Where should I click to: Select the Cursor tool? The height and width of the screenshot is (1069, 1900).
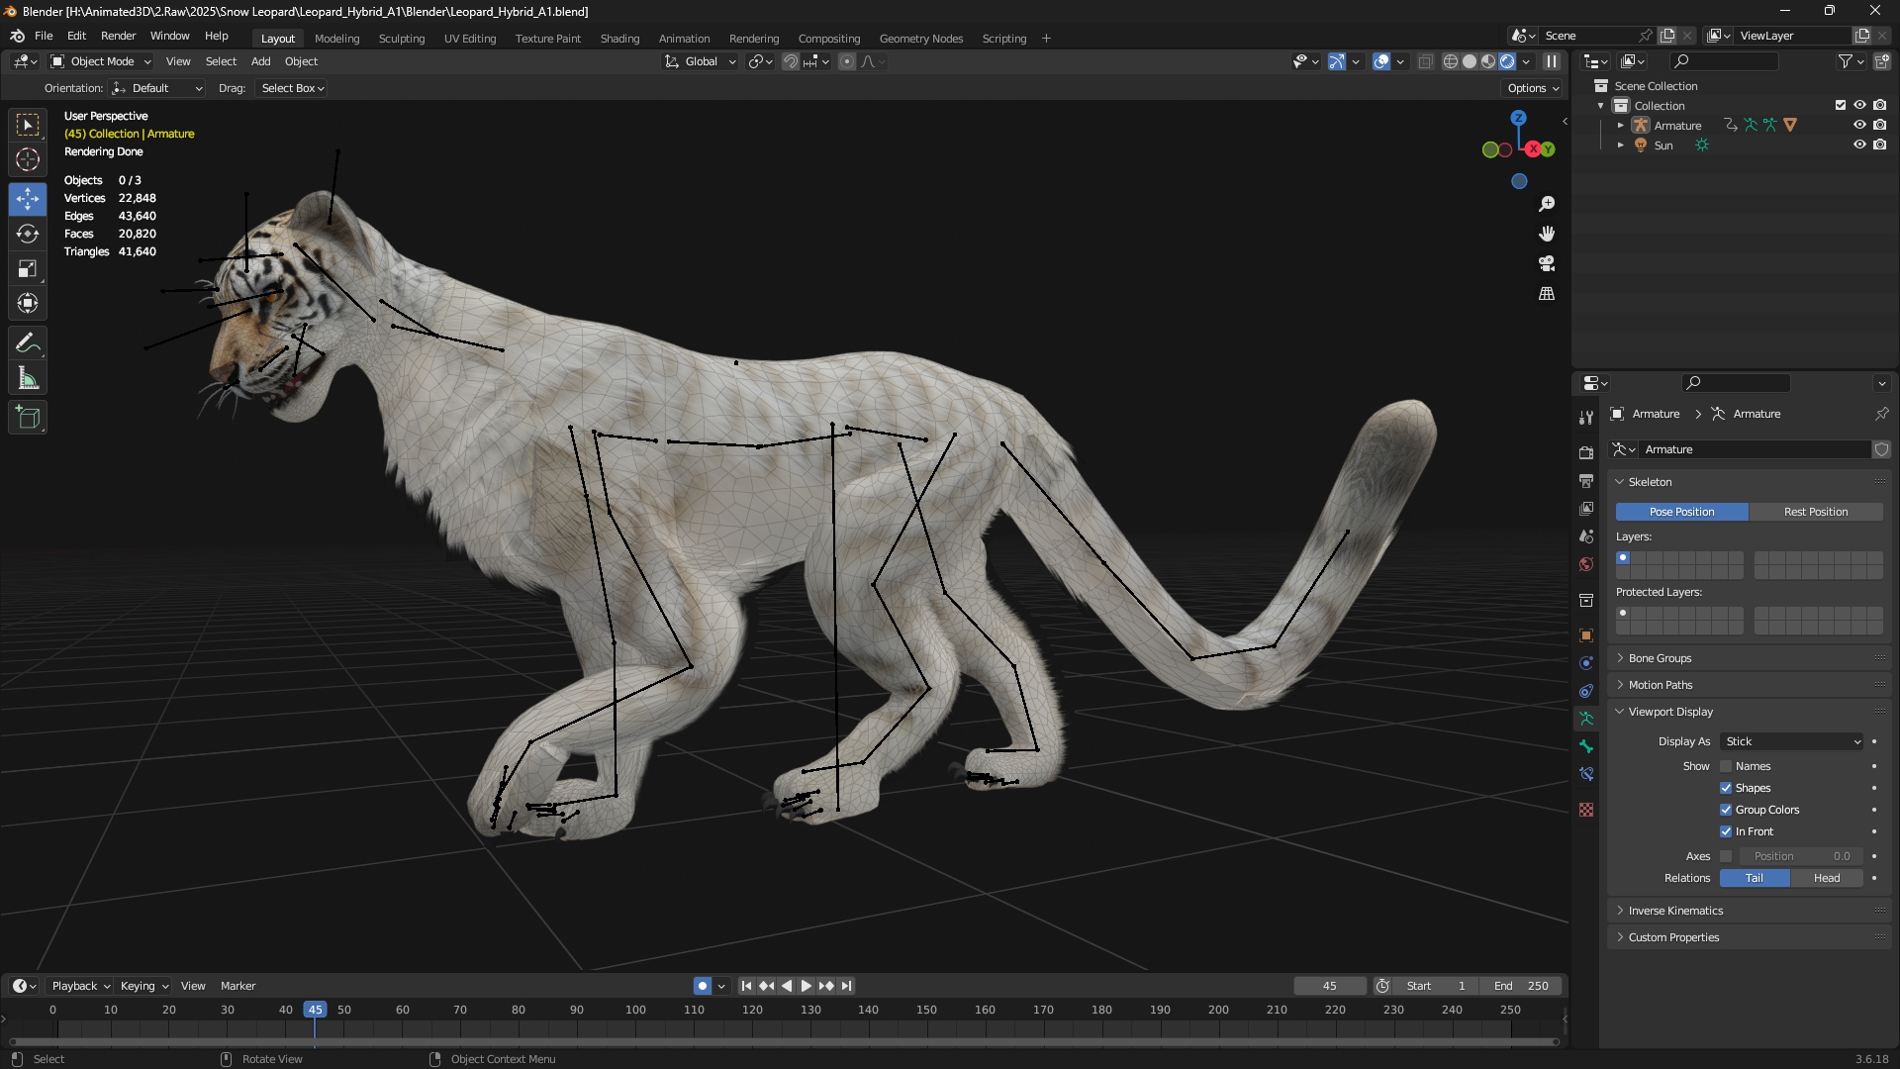(x=28, y=159)
